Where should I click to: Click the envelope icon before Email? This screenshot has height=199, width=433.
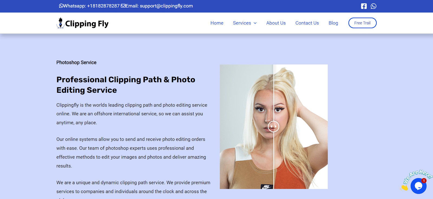pos(123,6)
